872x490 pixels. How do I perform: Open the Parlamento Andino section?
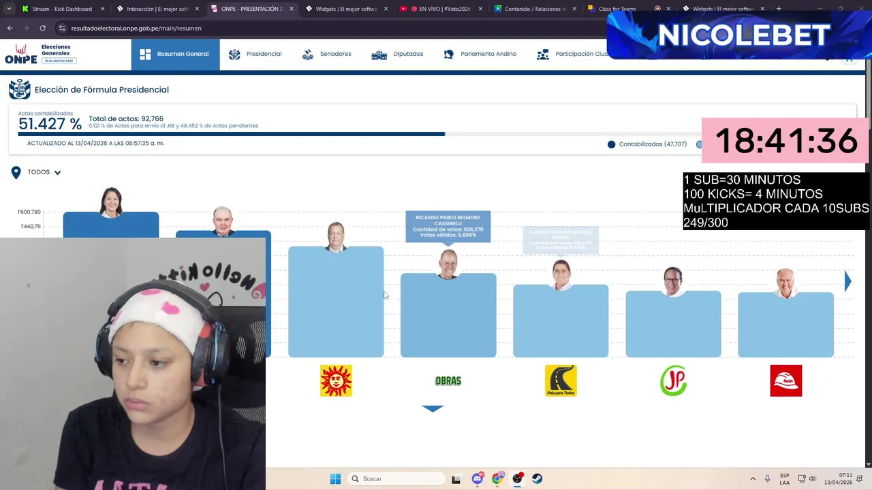(480, 54)
